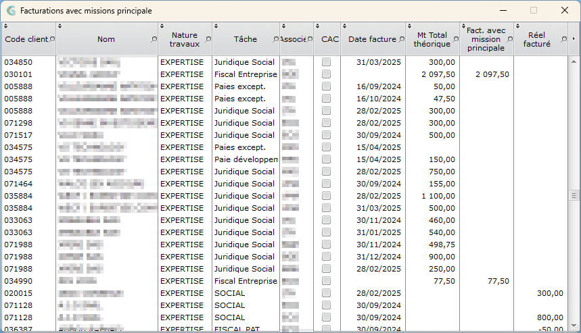Sort by Tâche column header

click(246, 39)
